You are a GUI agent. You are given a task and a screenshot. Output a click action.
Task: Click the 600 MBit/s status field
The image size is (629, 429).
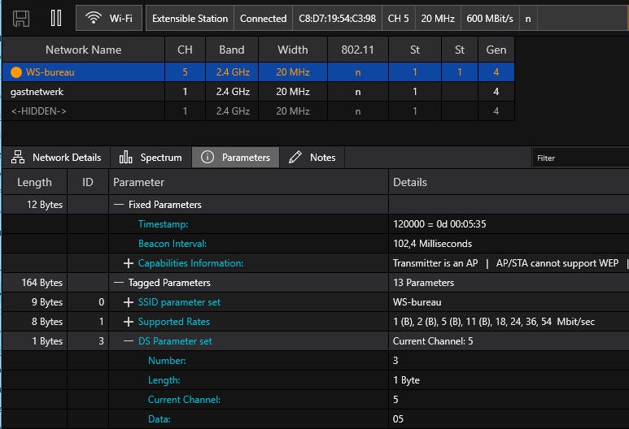pos(490,19)
